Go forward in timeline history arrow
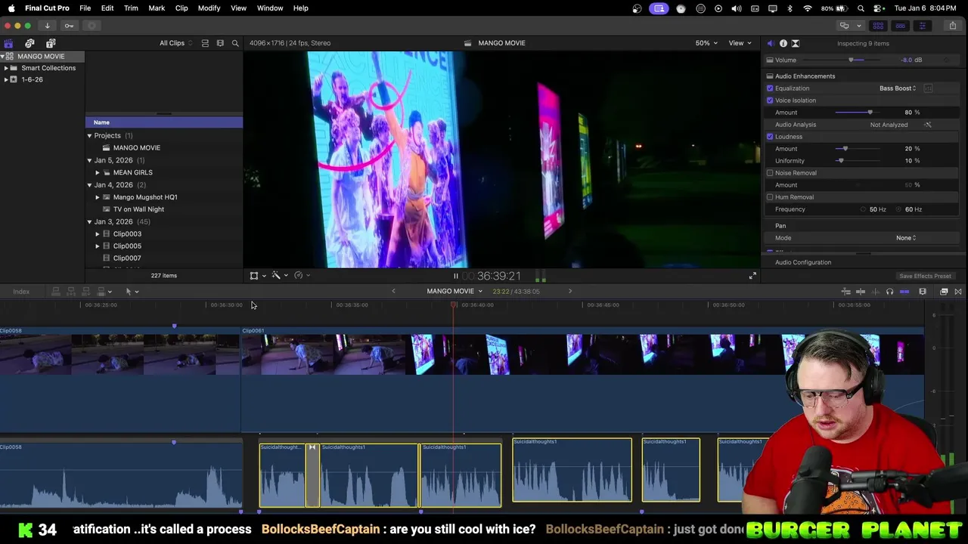 tap(570, 292)
